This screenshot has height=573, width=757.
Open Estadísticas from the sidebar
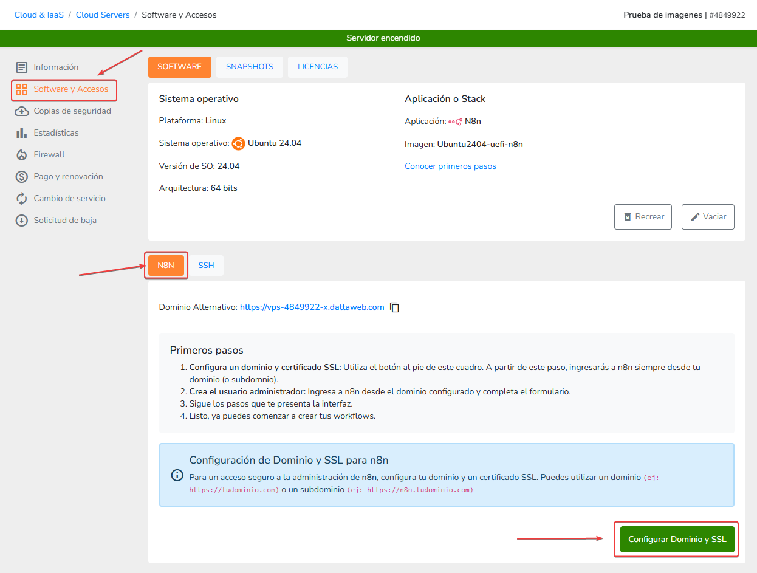pos(57,133)
